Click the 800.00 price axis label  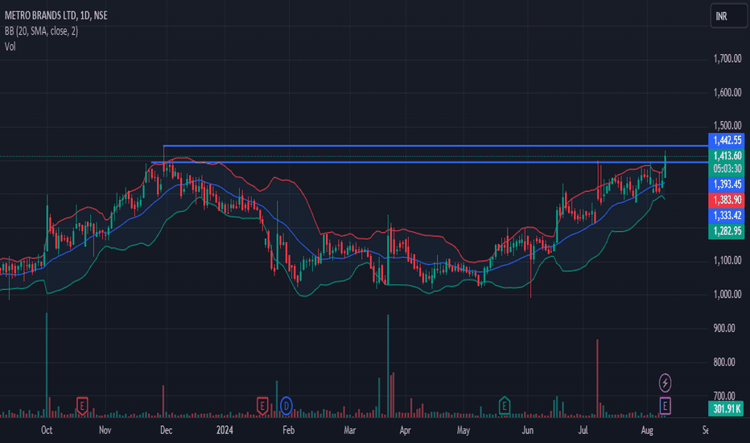pos(724,362)
